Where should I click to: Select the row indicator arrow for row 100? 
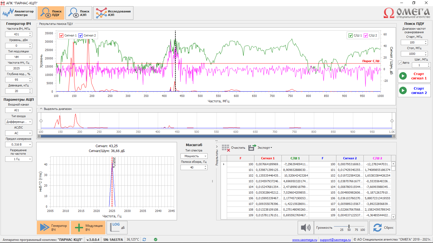click(224, 164)
